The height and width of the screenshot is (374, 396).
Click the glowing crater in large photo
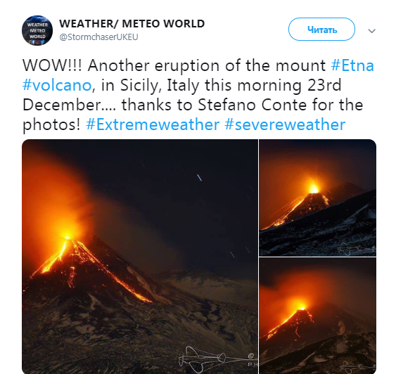(68, 236)
